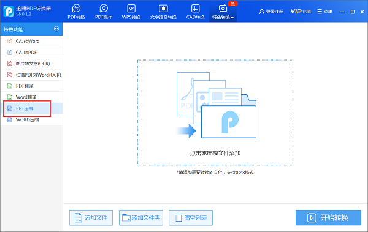Click the CAJ转Word file icon

(10, 41)
